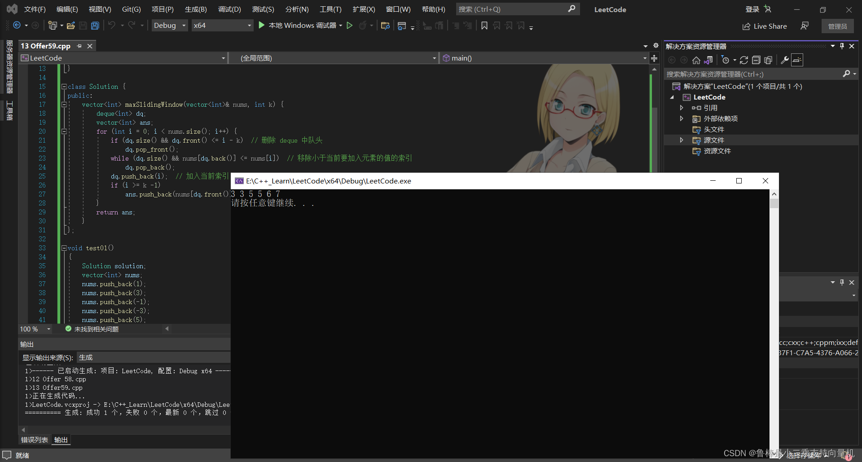
Task: Collapse the maxSlidingWindow function outline
Action: tap(64, 105)
